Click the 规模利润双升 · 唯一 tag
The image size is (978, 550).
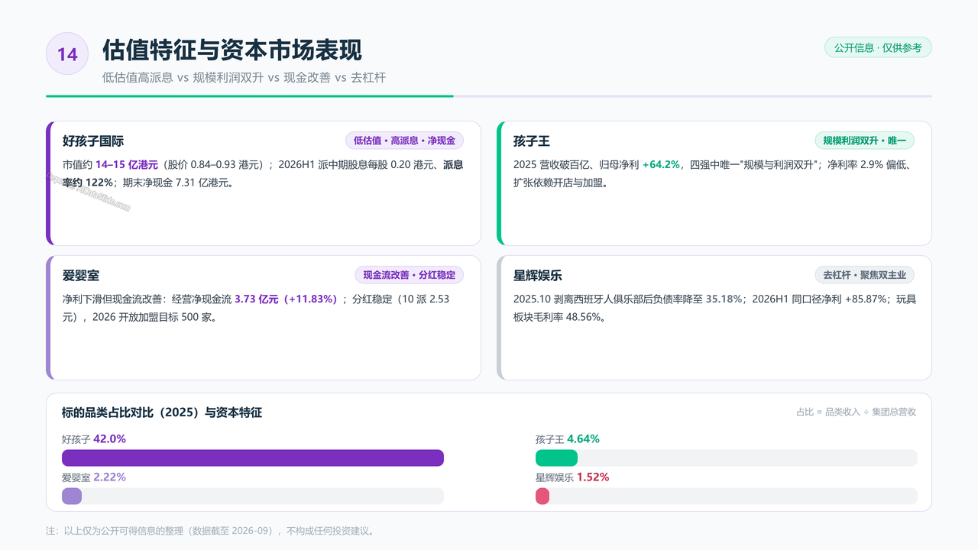[x=864, y=141]
